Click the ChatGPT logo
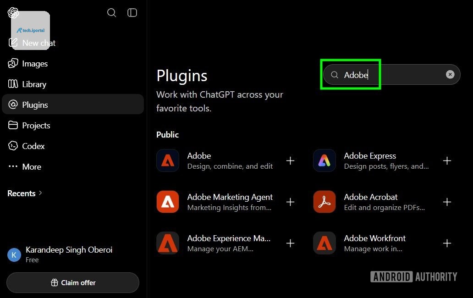The width and height of the screenshot is (473, 298). pyautogui.click(x=13, y=13)
